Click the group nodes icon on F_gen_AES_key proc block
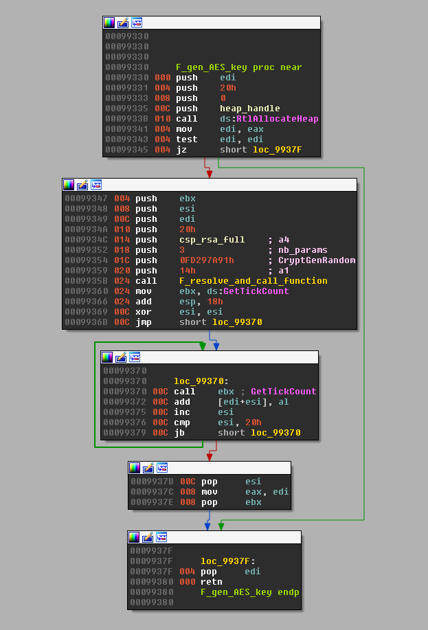Image resolution: width=428 pixels, height=630 pixels. tap(137, 23)
